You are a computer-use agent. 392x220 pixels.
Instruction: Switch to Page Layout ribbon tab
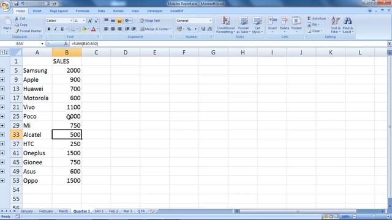(59, 11)
